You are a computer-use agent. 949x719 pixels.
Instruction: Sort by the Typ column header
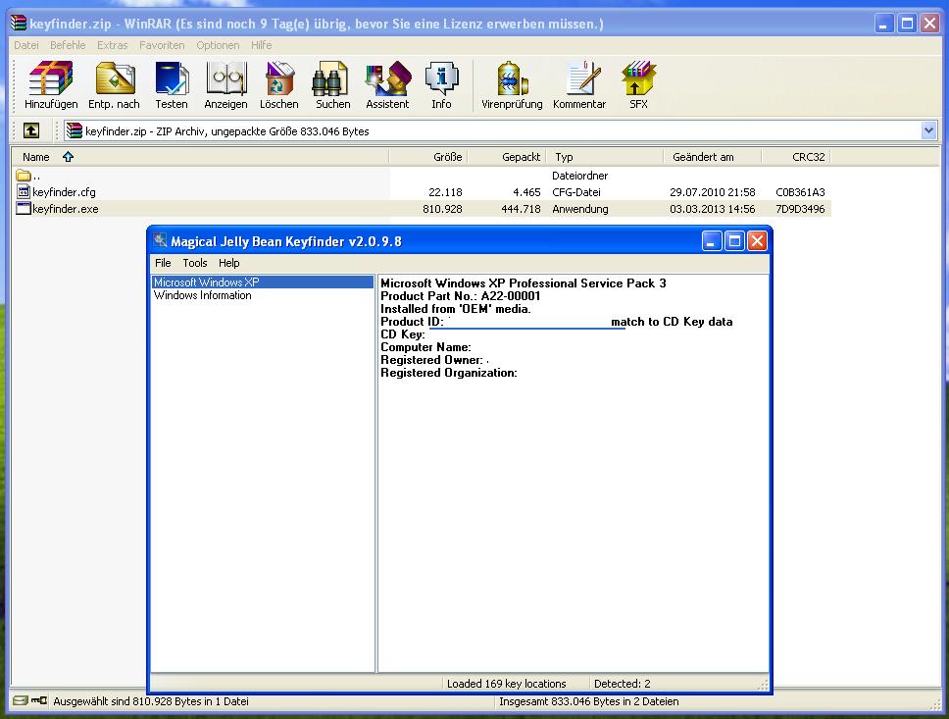pyautogui.click(x=604, y=157)
